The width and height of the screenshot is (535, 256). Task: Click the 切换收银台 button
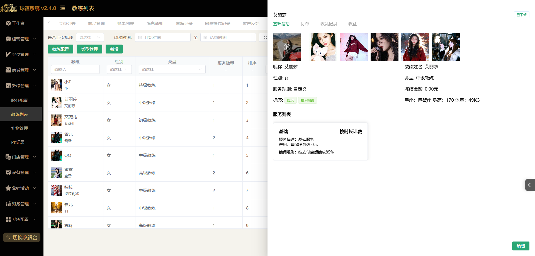[22, 237]
